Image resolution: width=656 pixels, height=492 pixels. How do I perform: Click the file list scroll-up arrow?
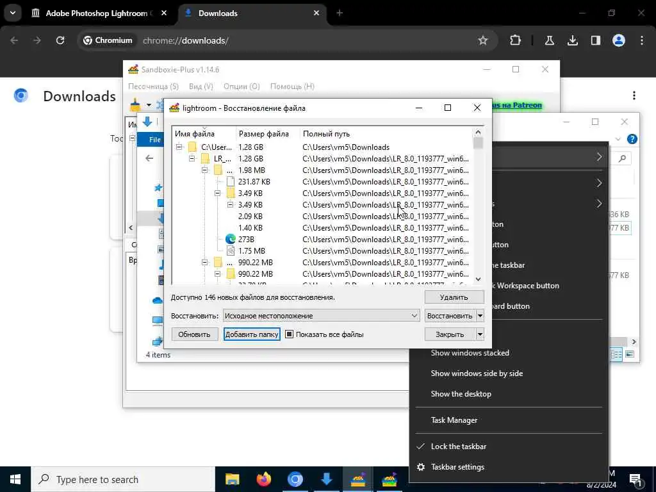[x=478, y=132]
